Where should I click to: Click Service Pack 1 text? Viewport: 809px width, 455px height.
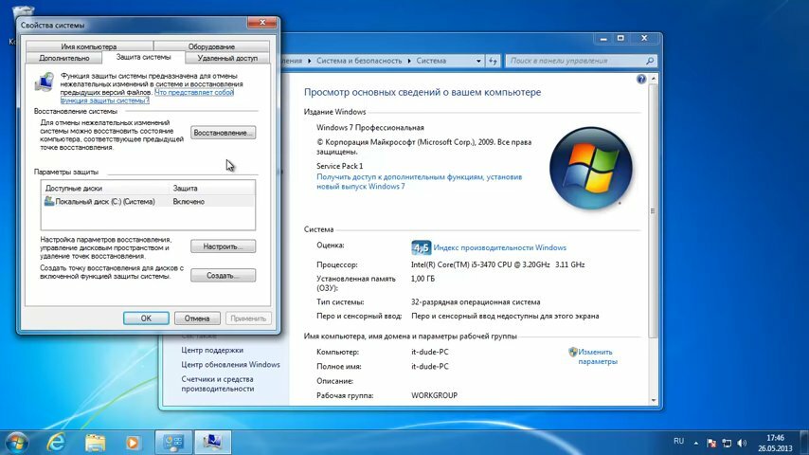coord(339,166)
